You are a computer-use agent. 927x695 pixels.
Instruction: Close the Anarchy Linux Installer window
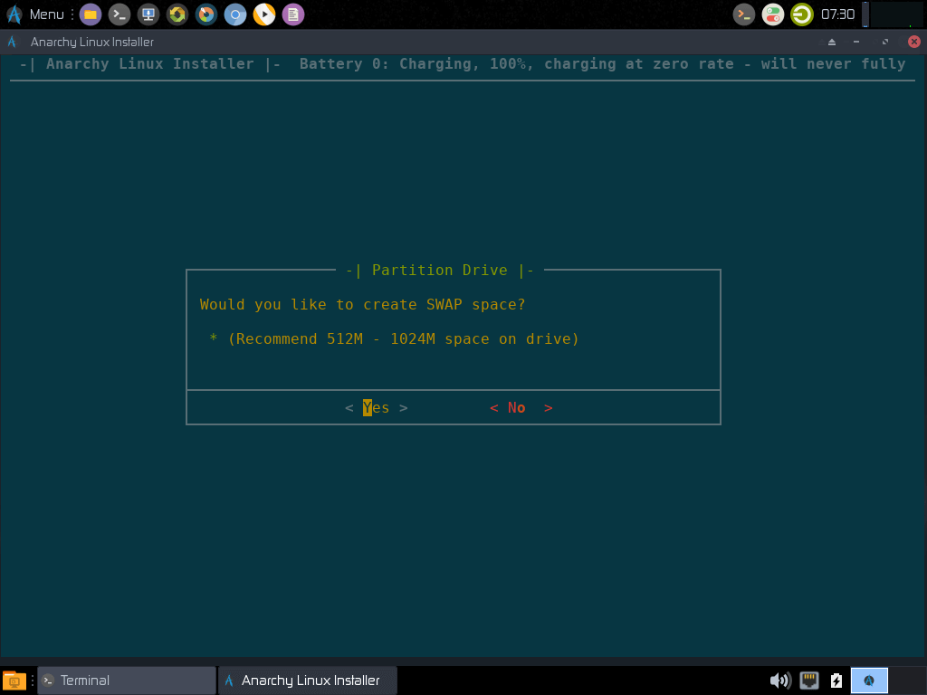click(x=914, y=42)
